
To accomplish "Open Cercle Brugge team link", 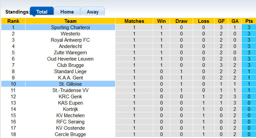I will click(x=70, y=134).
